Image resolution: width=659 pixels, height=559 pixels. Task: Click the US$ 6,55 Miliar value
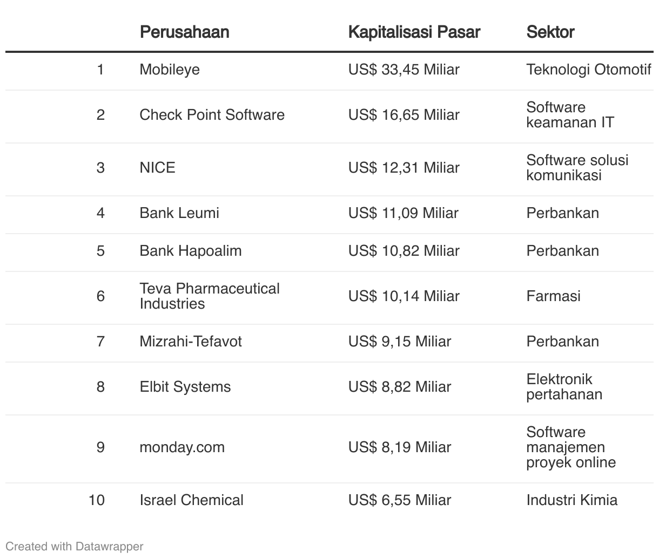tap(399, 500)
